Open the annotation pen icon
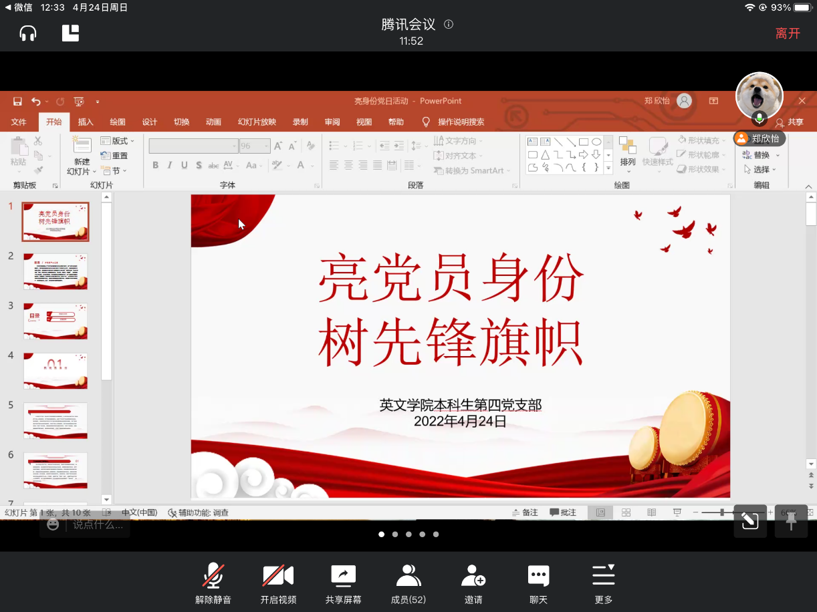The height and width of the screenshot is (612, 817). (749, 521)
